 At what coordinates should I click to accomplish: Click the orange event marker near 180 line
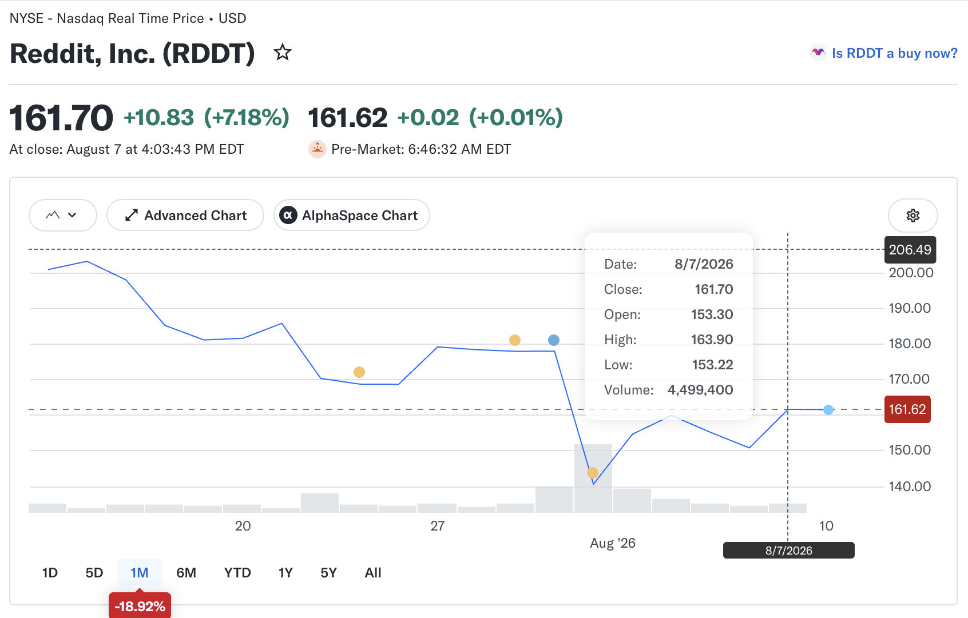(x=515, y=340)
